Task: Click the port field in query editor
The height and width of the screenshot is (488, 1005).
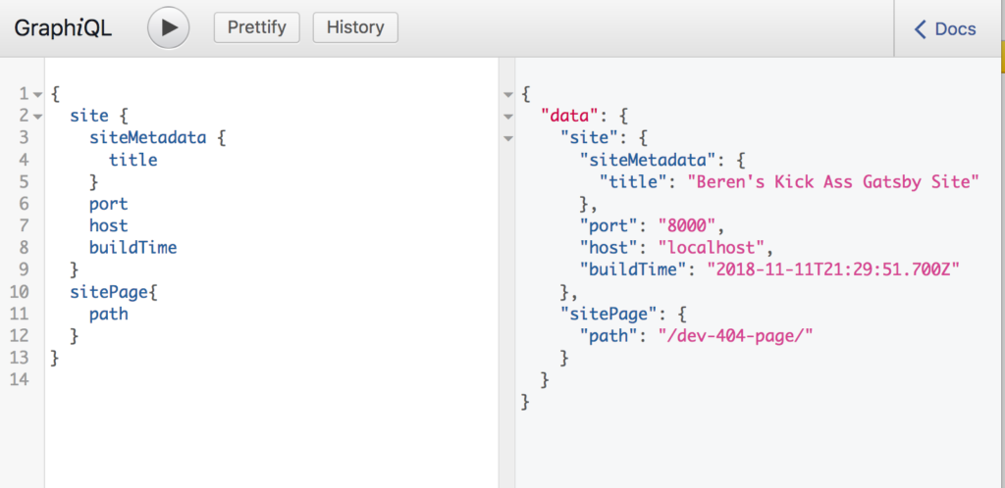Action: click(108, 204)
